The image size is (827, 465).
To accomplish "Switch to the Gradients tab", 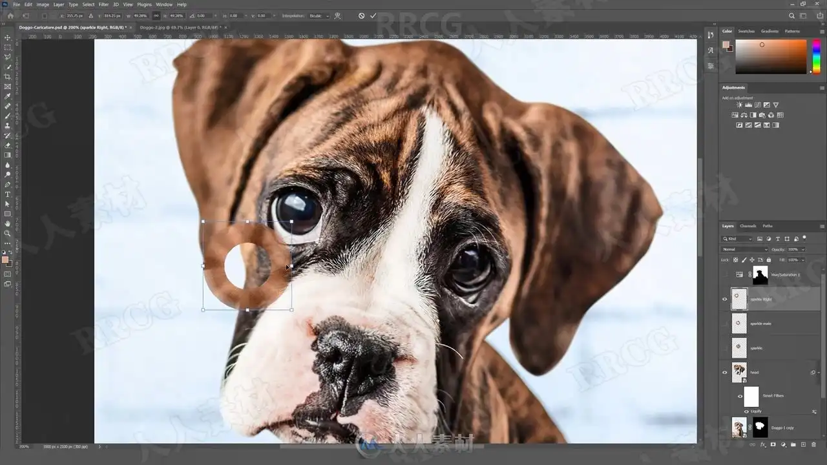I will (769, 31).
